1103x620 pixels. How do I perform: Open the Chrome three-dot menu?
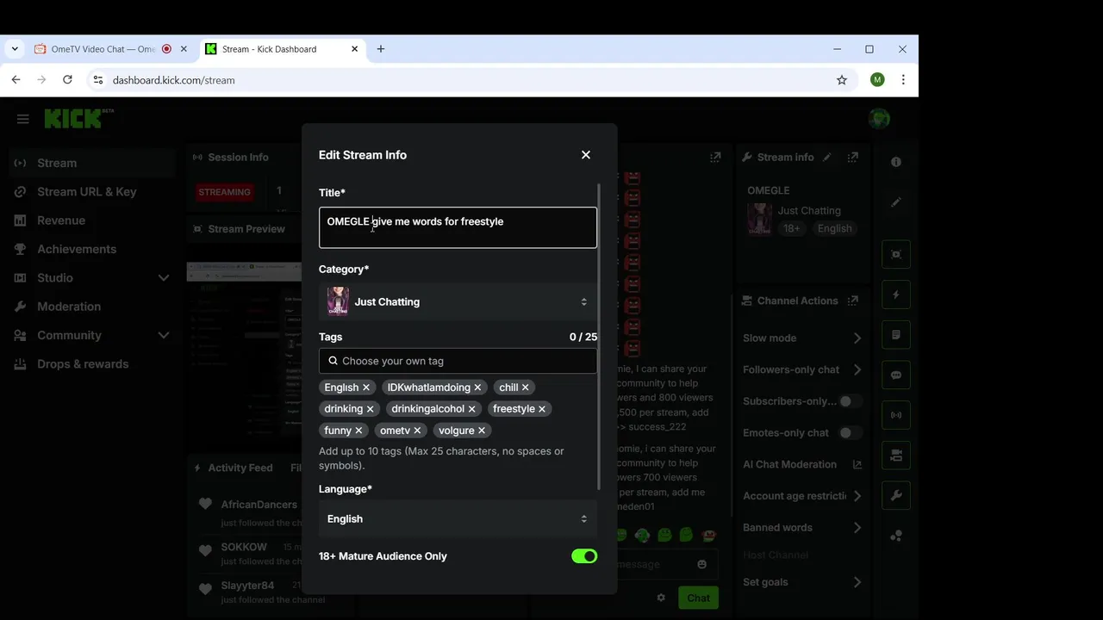click(903, 80)
